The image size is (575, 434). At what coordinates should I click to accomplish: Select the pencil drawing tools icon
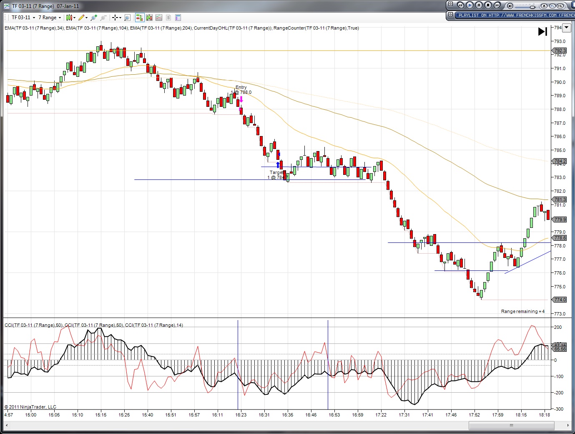83,18
